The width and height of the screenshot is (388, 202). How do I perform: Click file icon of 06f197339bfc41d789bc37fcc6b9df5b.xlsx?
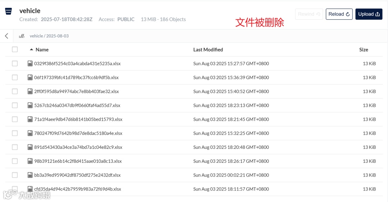pyautogui.click(x=30, y=78)
